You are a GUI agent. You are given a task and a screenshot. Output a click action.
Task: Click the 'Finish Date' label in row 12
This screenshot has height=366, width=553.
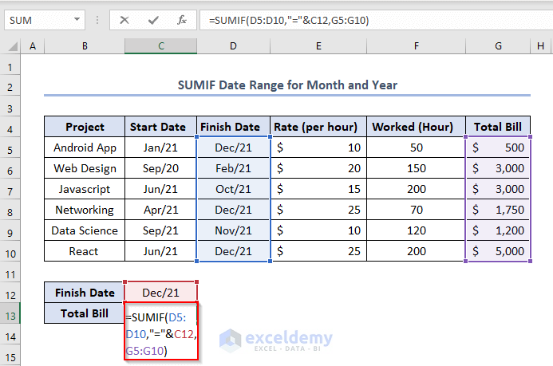coord(85,293)
